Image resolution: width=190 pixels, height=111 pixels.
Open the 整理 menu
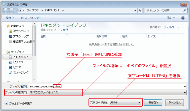point(10,18)
